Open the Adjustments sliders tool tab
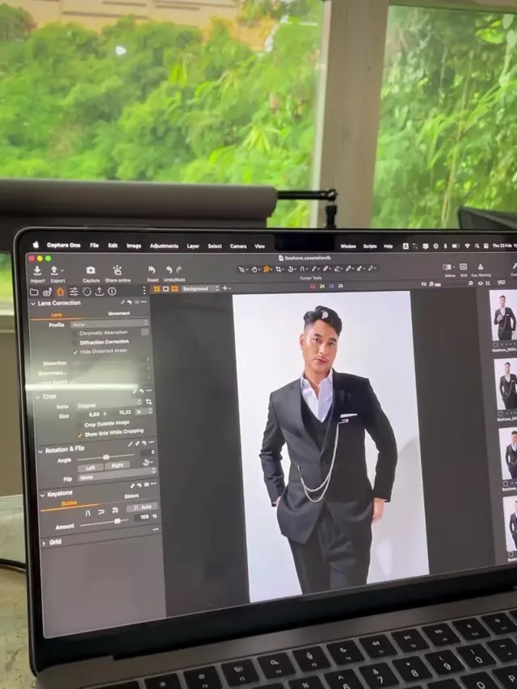The height and width of the screenshot is (689, 517). point(74,292)
